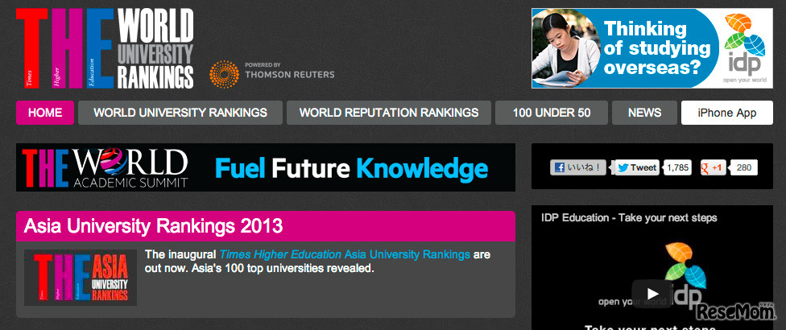
Task: Select the 100 UNDER 50 tab
Action: coord(552,113)
